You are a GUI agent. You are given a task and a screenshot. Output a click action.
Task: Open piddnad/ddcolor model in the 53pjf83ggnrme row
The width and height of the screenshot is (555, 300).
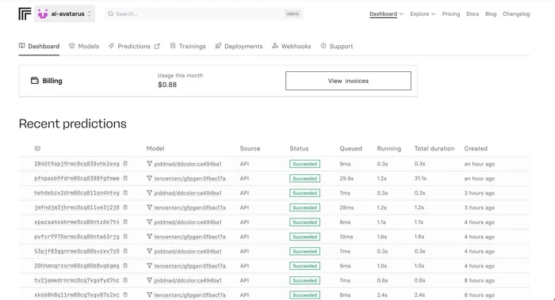point(188,251)
